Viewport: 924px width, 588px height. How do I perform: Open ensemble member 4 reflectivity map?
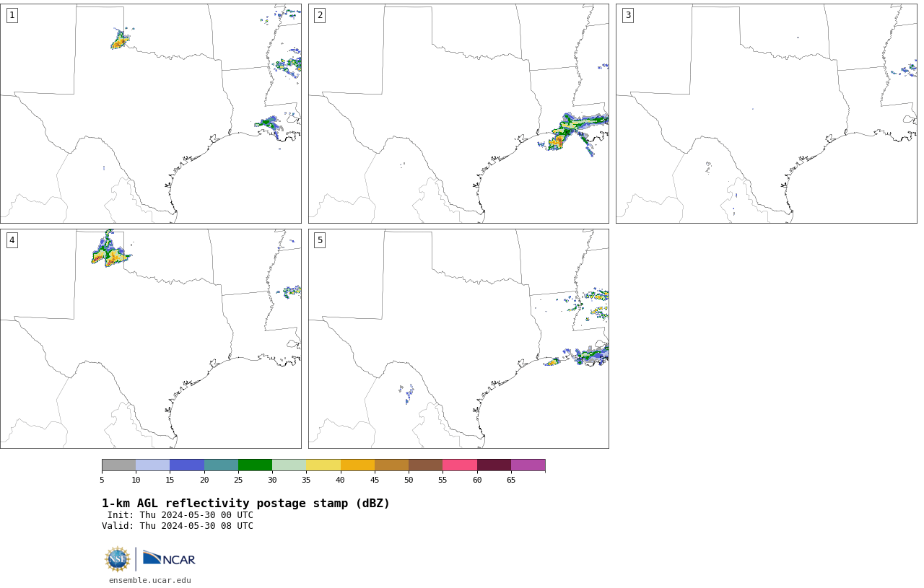[151, 338]
